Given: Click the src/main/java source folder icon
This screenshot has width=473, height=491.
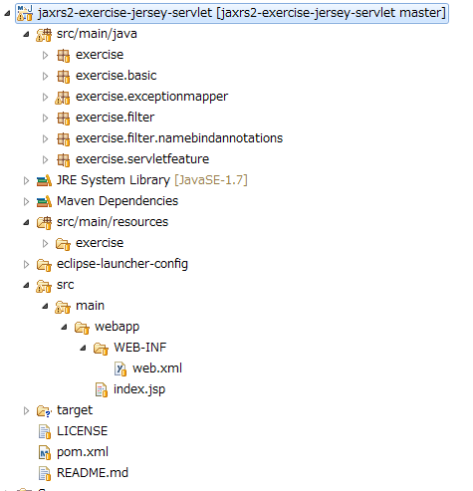Looking at the screenshot, I should point(44,34).
